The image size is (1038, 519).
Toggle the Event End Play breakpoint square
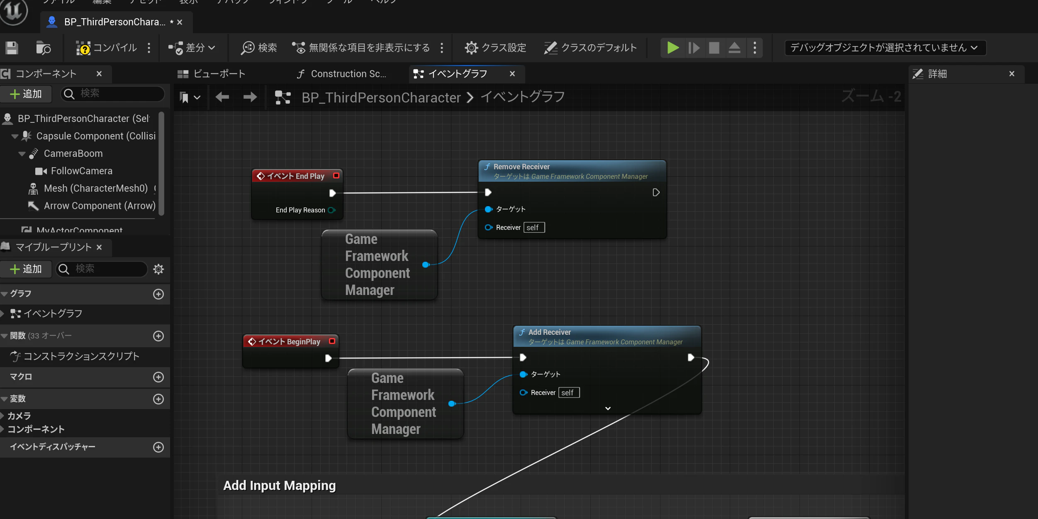(x=336, y=176)
